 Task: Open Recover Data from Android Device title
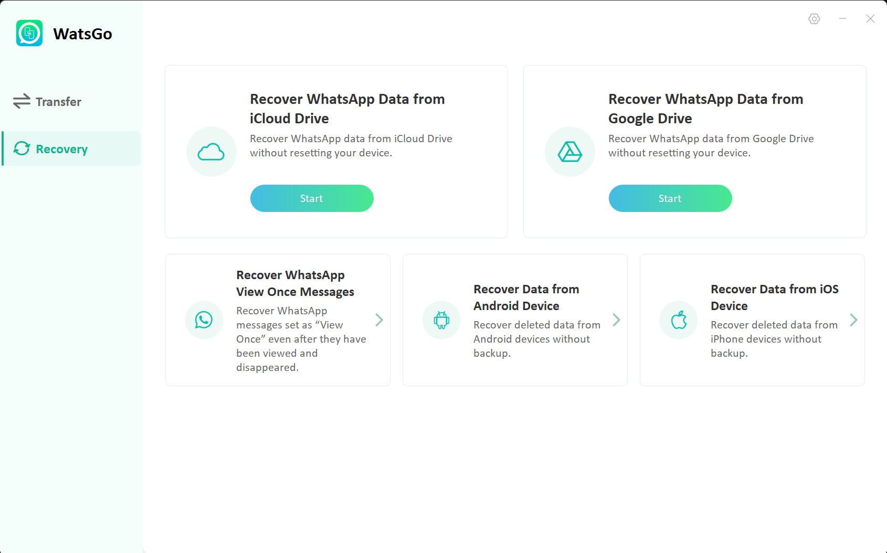pyautogui.click(x=526, y=297)
